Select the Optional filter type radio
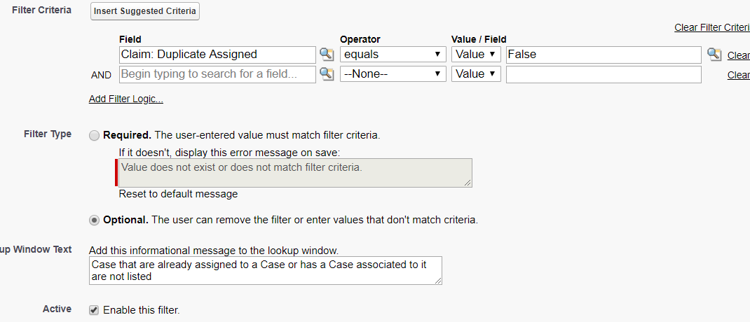This screenshot has width=750, height=322. pyautogui.click(x=94, y=220)
